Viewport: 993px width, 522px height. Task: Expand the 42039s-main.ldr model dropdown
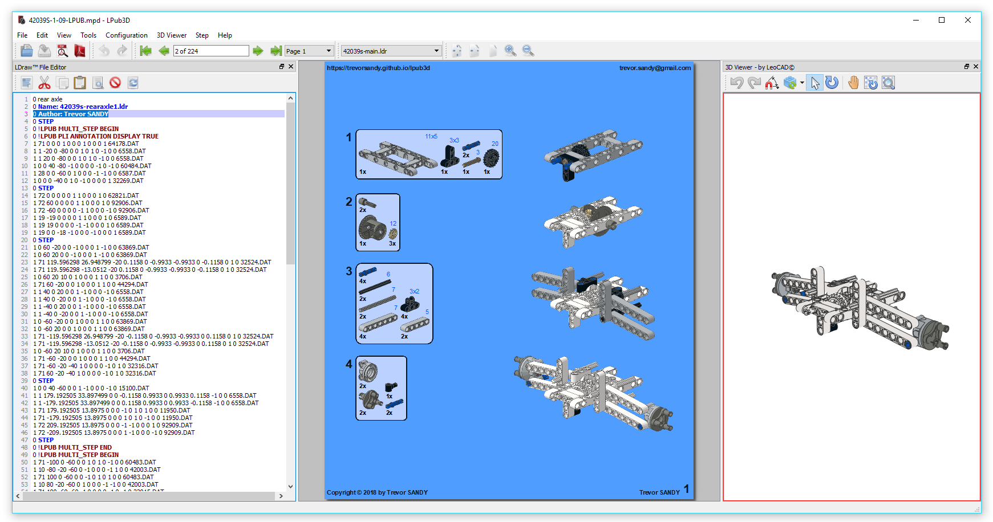click(436, 51)
